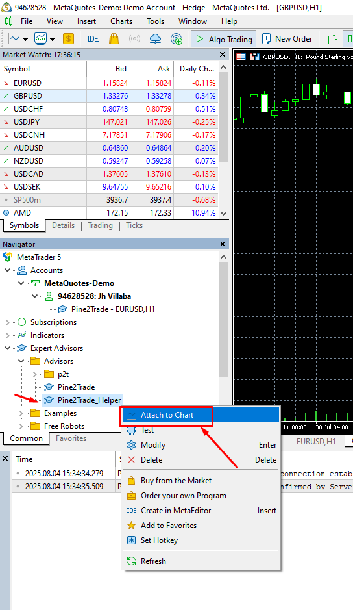Select the SP500m symbol row
The image size is (353, 610).
point(109,200)
